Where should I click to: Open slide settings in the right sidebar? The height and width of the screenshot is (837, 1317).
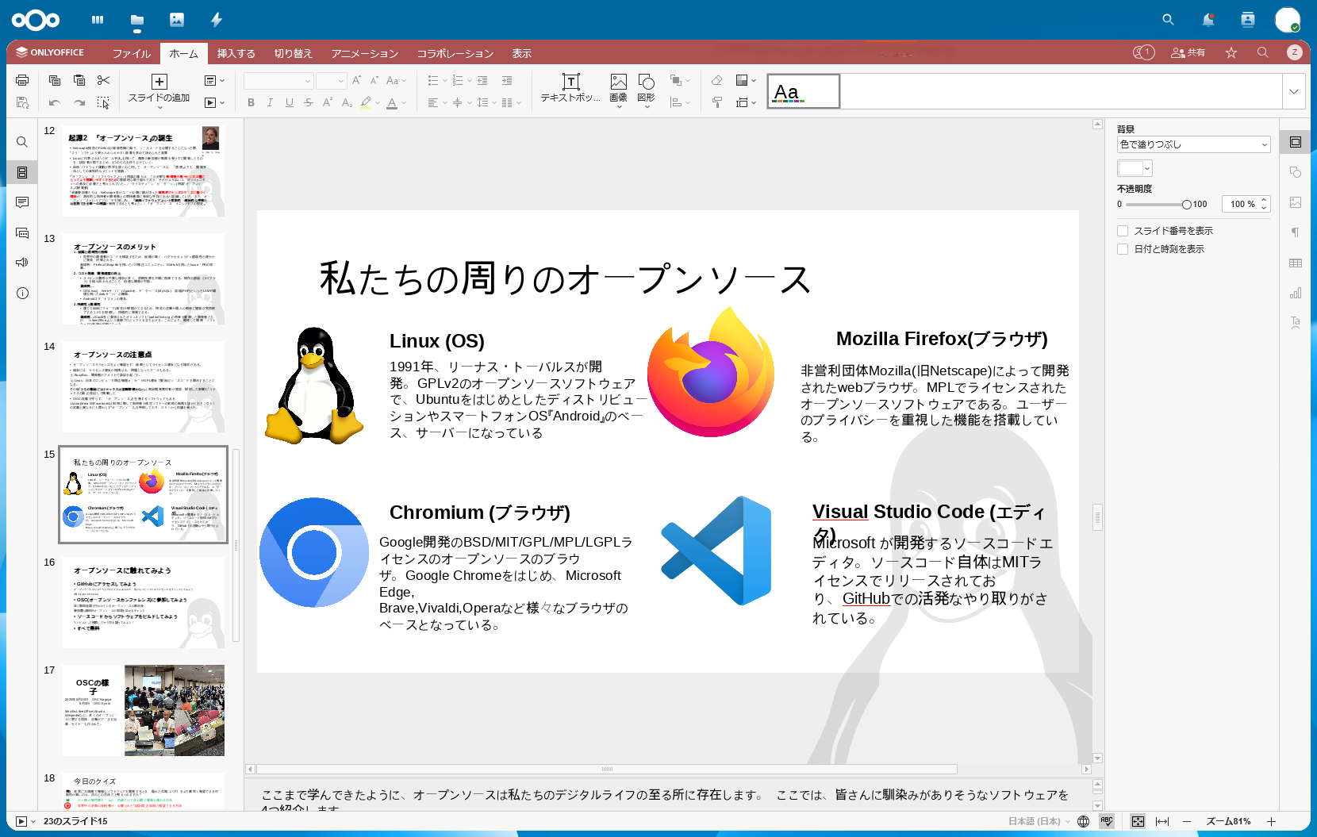click(x=1296, y=142)
